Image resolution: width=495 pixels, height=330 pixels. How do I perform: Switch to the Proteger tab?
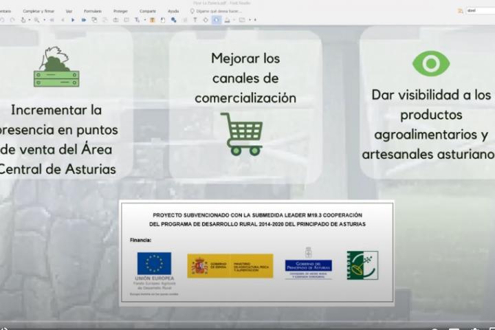(120, 11)
